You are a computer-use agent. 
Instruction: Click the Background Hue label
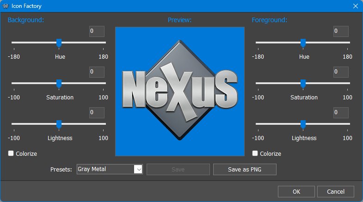click(60, 57)
